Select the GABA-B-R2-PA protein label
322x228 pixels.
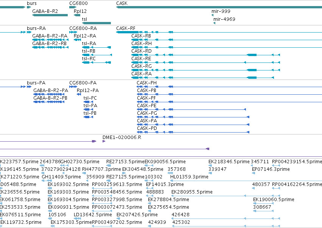(51, 91)
